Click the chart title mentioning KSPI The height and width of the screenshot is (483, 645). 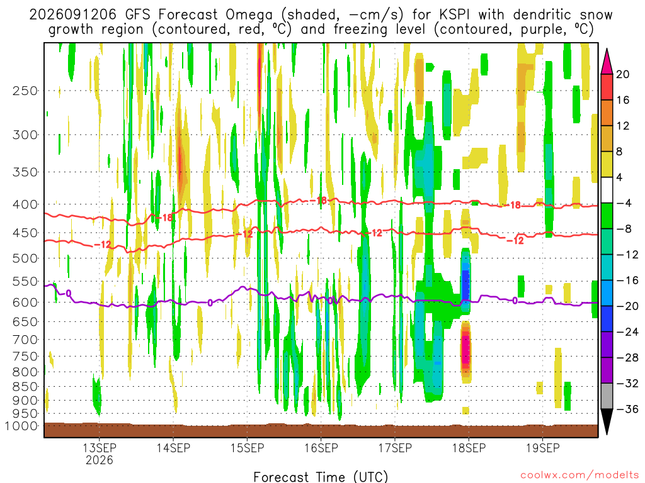coord(321,22)
